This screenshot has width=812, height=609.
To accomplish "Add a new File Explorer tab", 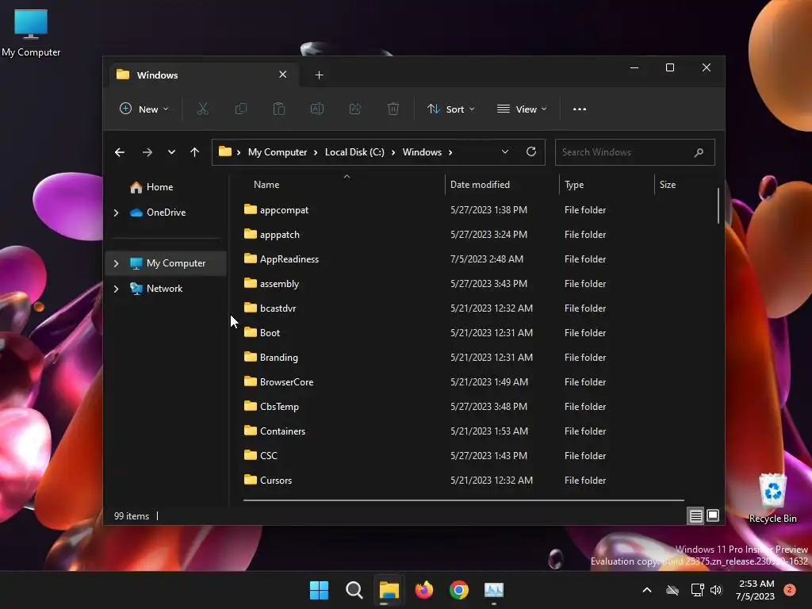I will [x=319, y=75].
